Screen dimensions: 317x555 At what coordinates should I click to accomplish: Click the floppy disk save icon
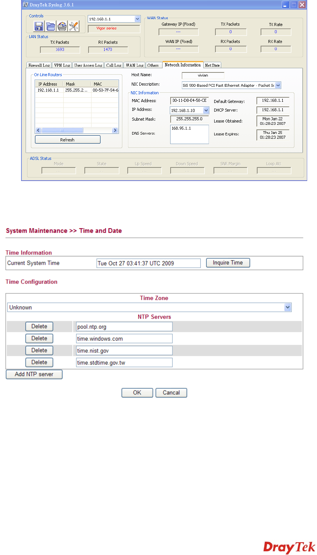tap(39, 26)
